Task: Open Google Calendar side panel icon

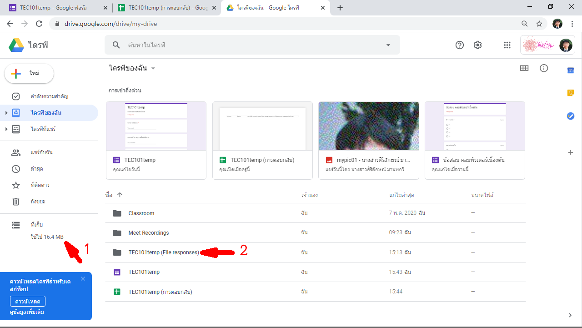Action: coord(571,70)
